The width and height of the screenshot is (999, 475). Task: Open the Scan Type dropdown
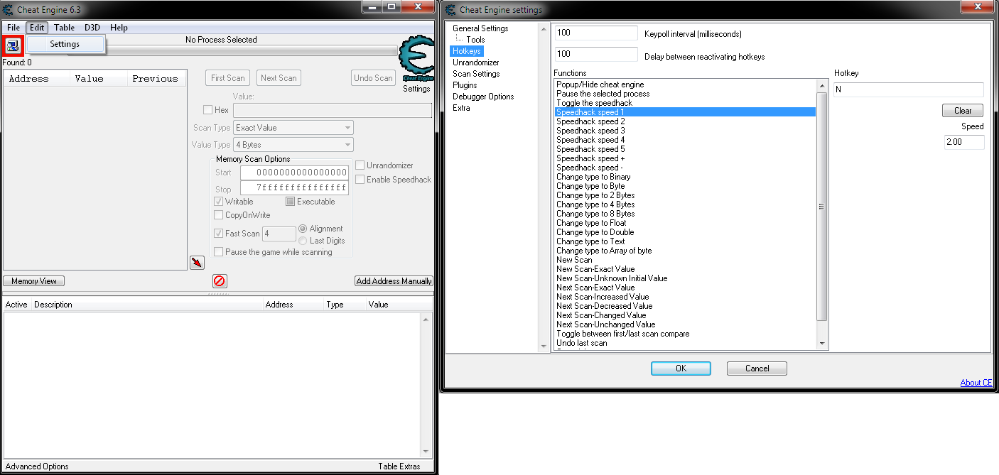(x=293, y=127)
